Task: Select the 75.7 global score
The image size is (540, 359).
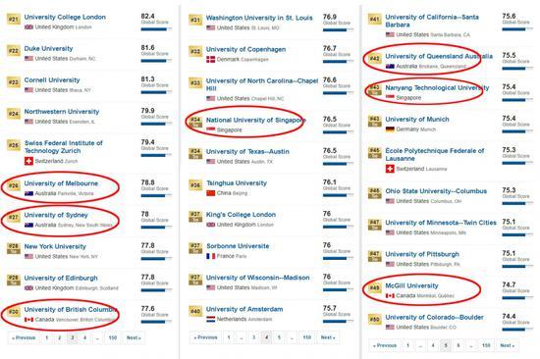Action: 330,308
